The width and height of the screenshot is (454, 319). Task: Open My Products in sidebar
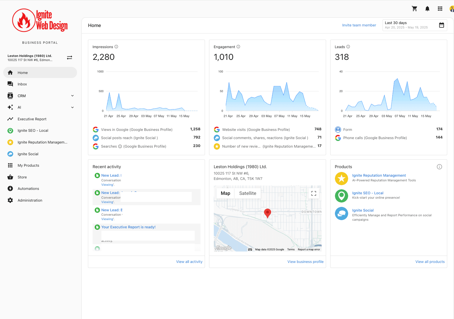click(x=40, y=166)
